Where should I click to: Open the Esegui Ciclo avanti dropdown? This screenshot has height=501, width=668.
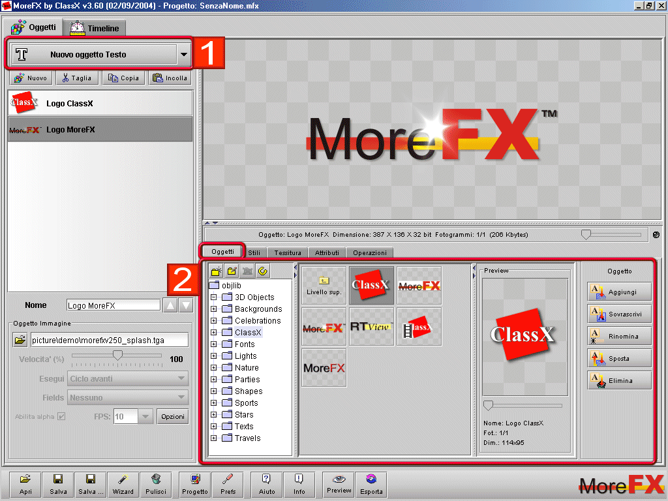click(128, 378)
